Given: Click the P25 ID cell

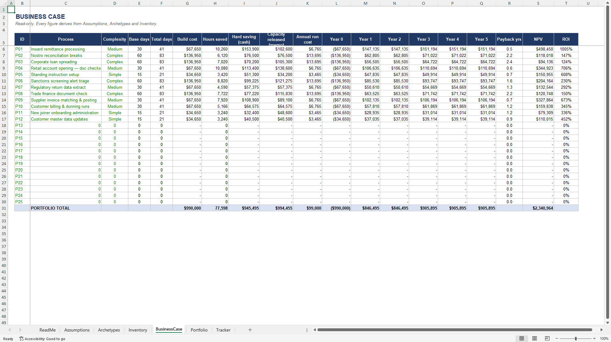Looking at the screenshot, I should (x=22, y=202).
